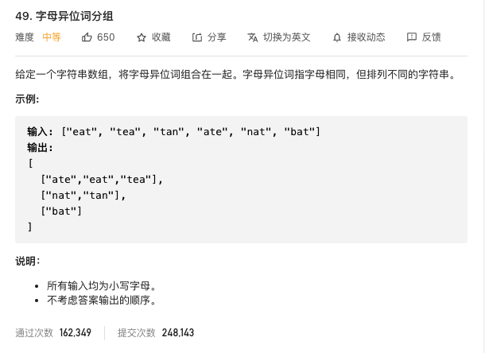The width and height of the screenshot is (485, 353).
Task: Click the bullet 所有输入均为小写字母
Action: pyautogui.click(x=101, y=285)
